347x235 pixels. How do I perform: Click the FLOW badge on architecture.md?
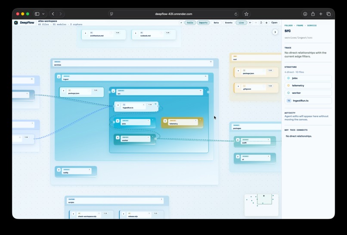tap(118, 33)
